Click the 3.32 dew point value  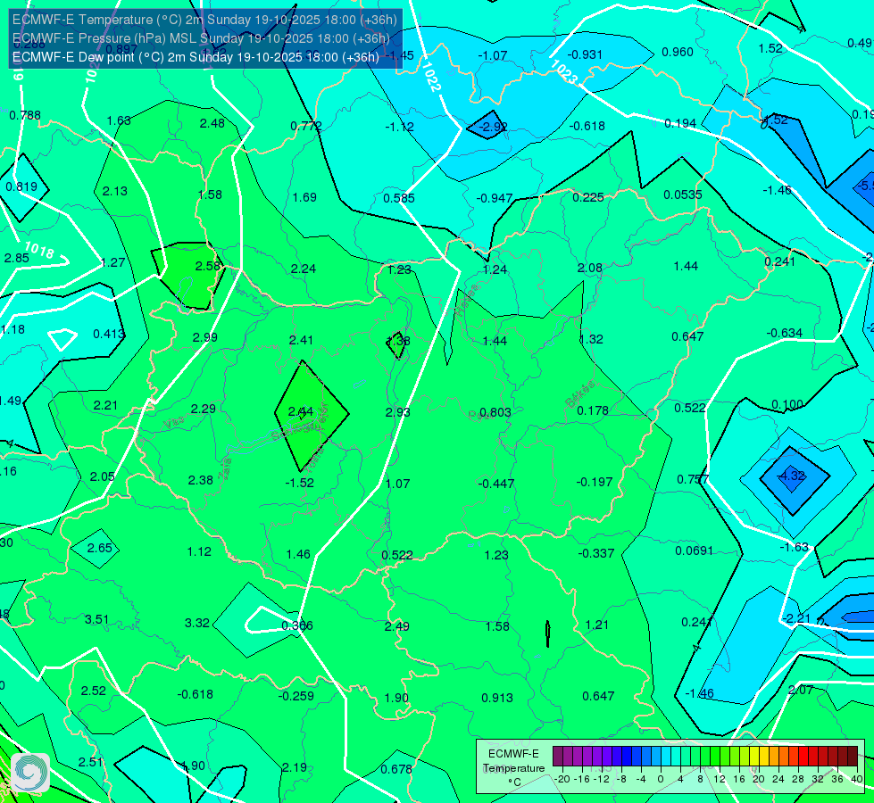(196, 623)
